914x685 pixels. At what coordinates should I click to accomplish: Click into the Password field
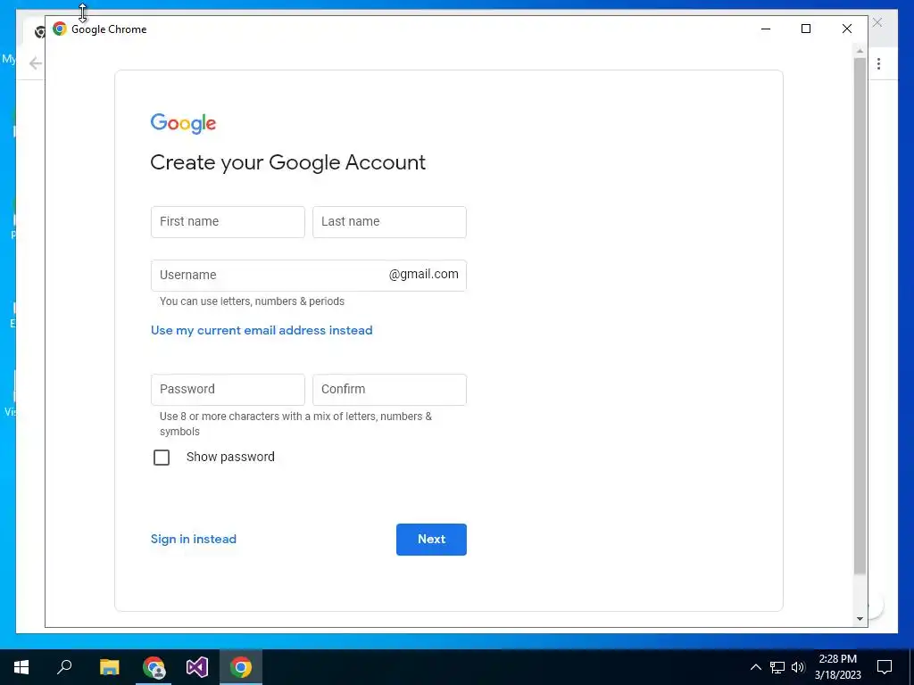tap(228, 390)
